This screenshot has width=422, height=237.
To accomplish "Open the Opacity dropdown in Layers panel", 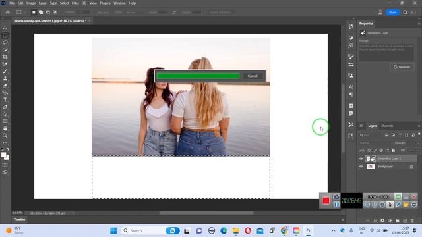I will click(418, 143).
